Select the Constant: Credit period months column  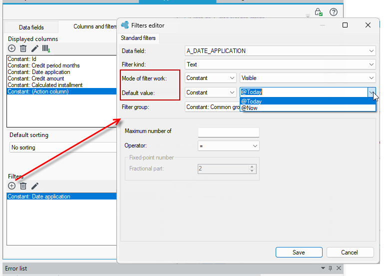[61, 65]
